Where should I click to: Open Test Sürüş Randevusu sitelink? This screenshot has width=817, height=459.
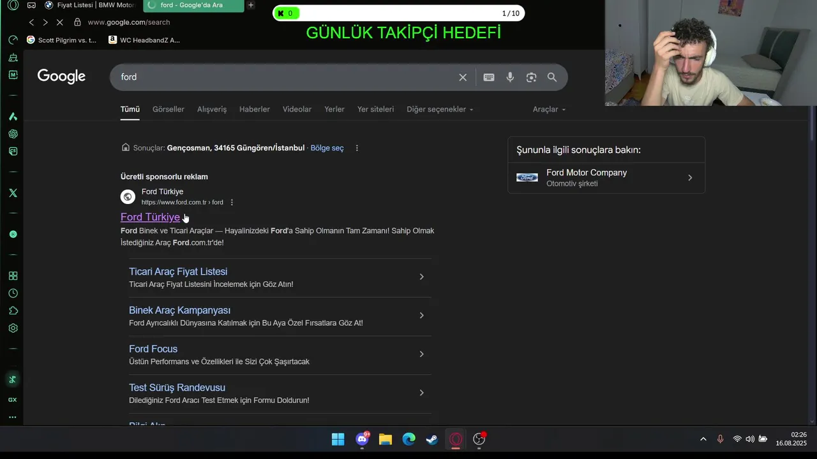177,388
